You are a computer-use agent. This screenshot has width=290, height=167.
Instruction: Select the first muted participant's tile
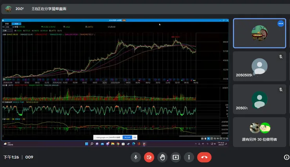pyautogui.click(x=259, y=66)
